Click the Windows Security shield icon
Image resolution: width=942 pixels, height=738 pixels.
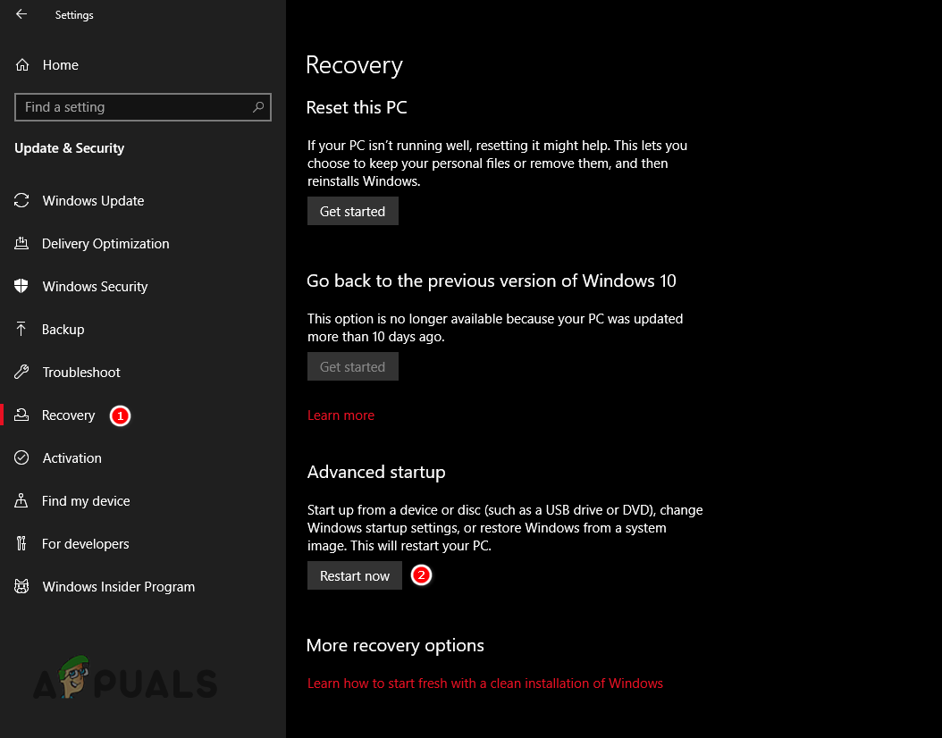point(22,287)
